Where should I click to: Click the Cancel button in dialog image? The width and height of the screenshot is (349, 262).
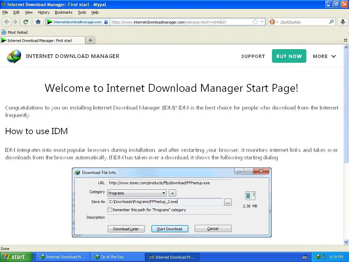click(213, 229)
